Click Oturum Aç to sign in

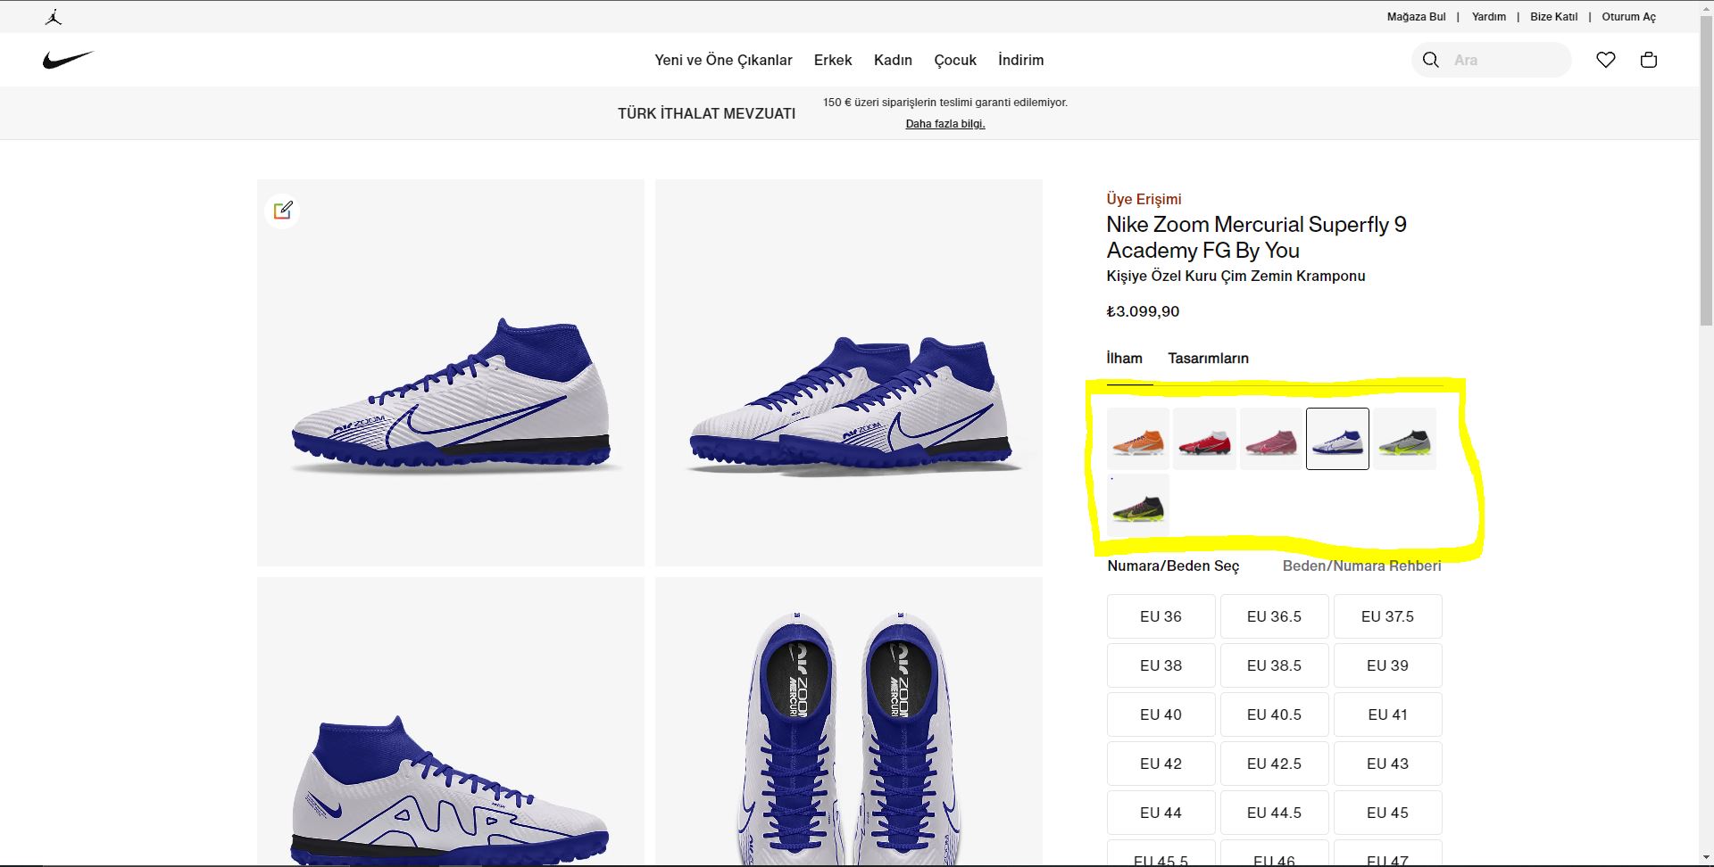tap(1628, 17)
